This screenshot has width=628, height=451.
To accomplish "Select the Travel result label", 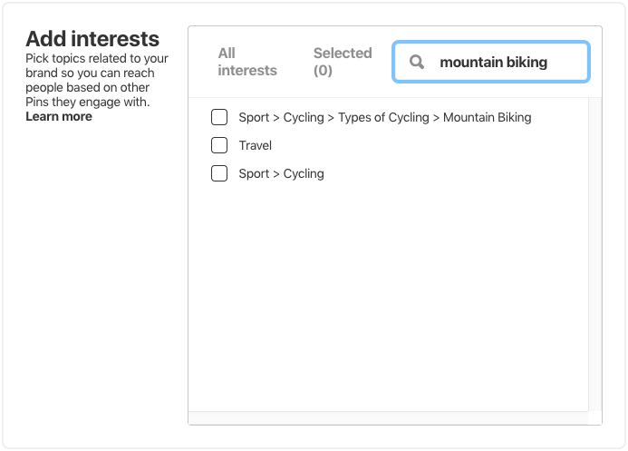I will pyautogui.click(x=256, y=145).
